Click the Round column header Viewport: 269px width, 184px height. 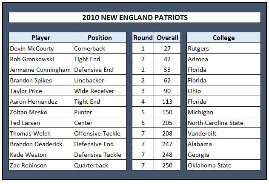coord(143,38)
